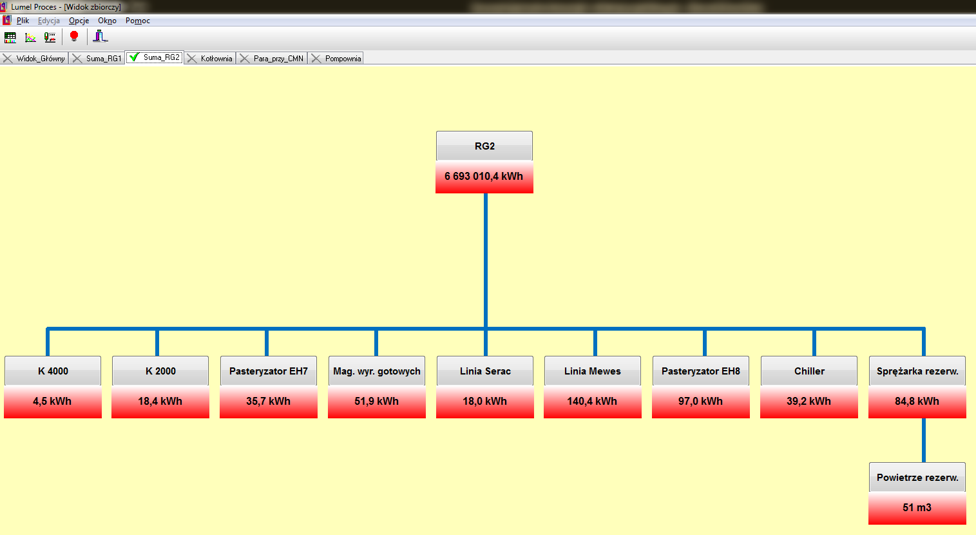Open the Opcje menu
This screenshot has height=535, width=976.
coord(79,21)
